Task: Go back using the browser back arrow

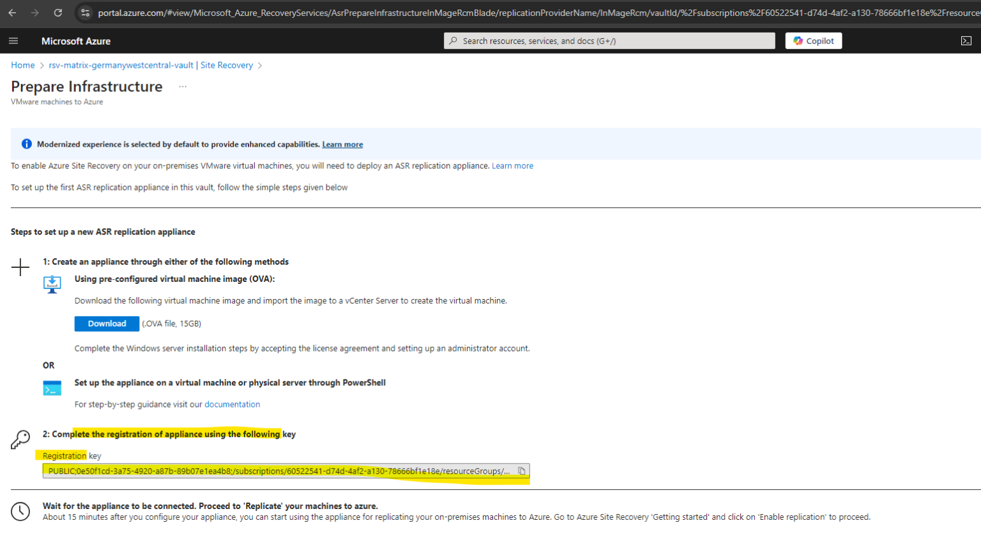Action: click(x=13, y=12)
